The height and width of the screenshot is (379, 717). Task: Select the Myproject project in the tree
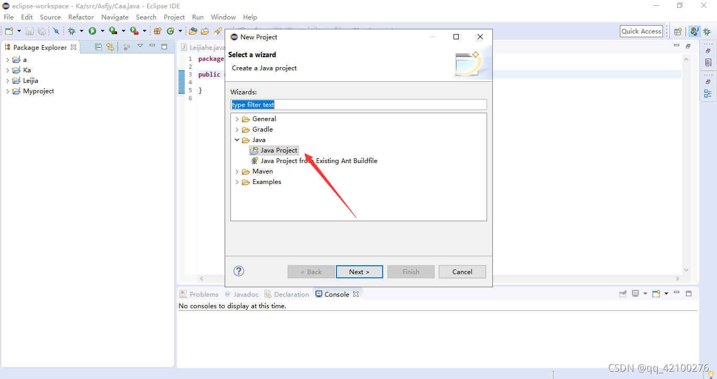pyautogui.click(x=38, y=91)
